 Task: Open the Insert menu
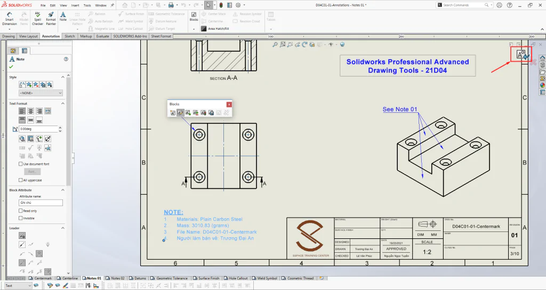point(75,5)
